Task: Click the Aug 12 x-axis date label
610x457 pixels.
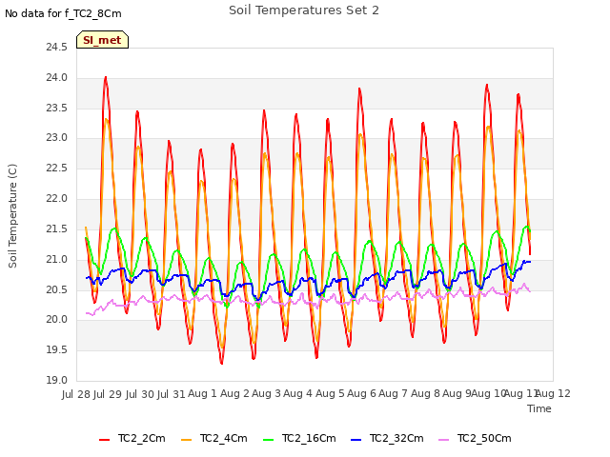Action: click(x=553, y=393)
